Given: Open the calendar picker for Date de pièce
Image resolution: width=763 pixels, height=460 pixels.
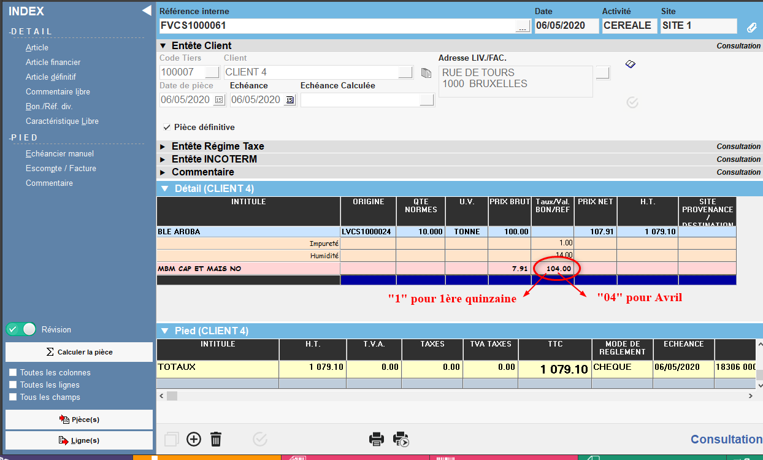Looking at the screenshot, I should [219, 100].
